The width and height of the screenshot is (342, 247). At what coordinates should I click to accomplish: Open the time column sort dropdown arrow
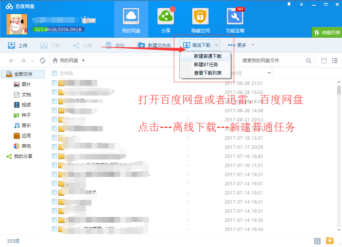point(269,73)
